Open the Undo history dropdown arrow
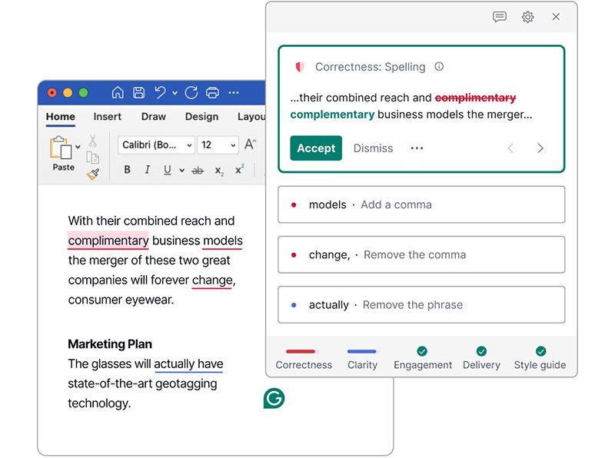Image resolution: width=615 pixels, height=458 pixels. 175,93
